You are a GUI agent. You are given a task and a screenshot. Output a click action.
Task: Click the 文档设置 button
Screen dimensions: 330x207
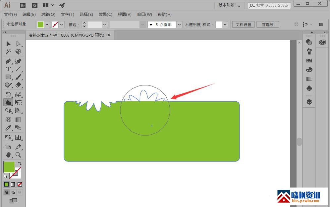point(244,24)
